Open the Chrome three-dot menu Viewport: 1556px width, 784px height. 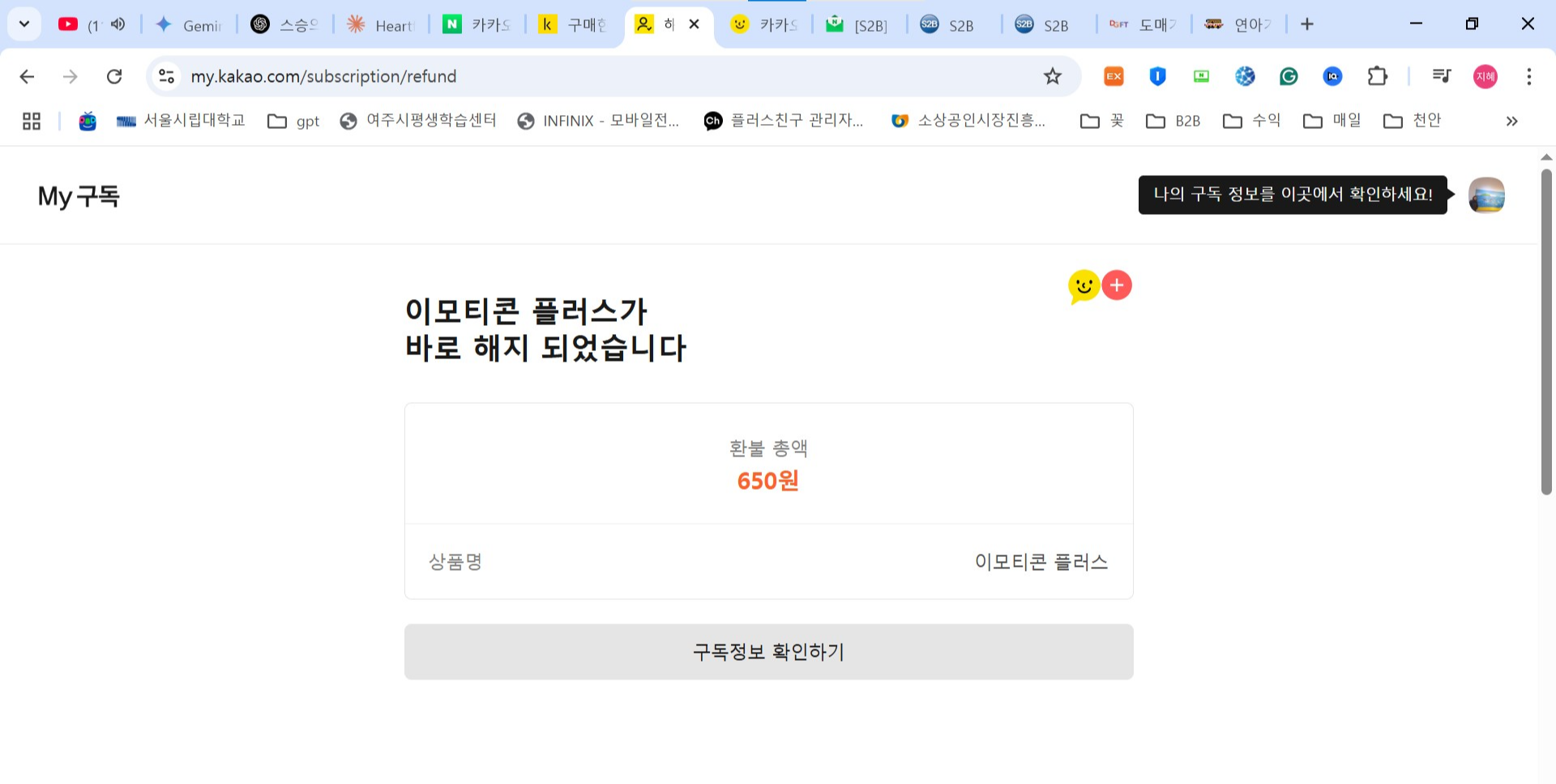point(1528,76)
